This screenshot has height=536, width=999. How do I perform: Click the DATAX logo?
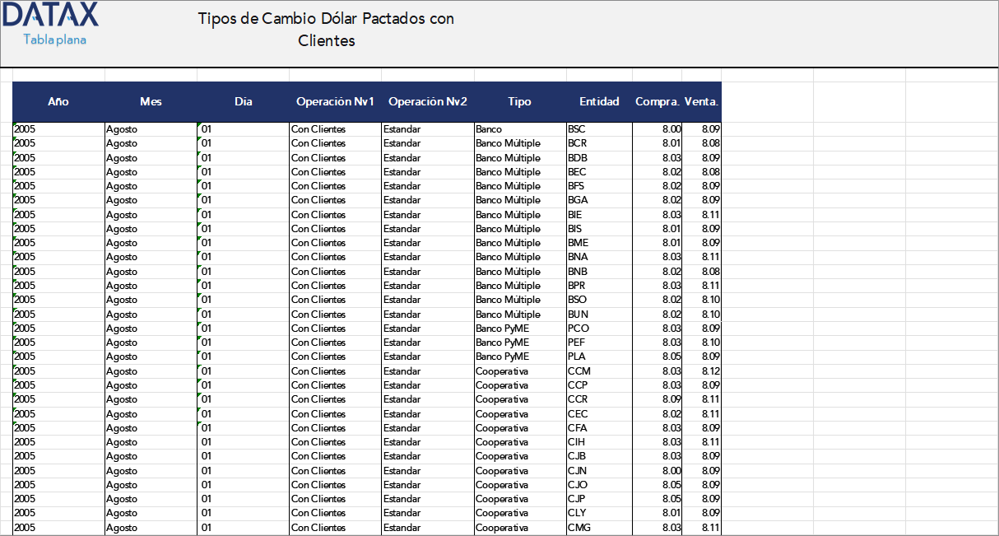49,15
